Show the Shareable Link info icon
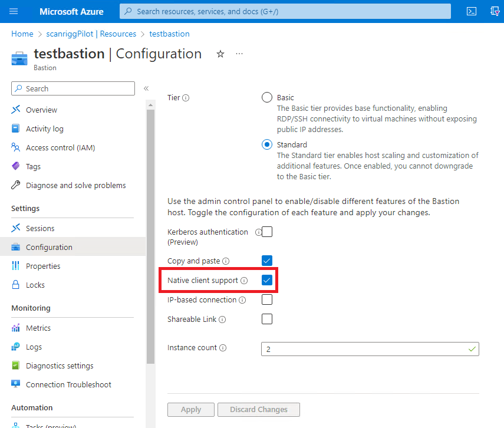The image size is (504, 428). 222,320
